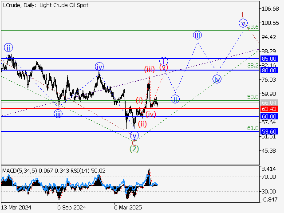Select the red (iii) wave label
The image size is (284, 213).
pyautogui.click(x=149, y=69)
